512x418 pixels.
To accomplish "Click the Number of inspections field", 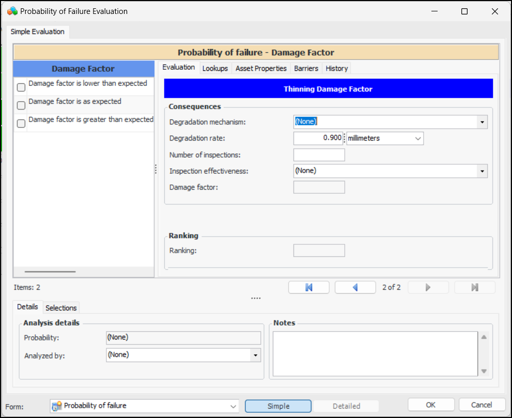I will (x=319, y=155).
